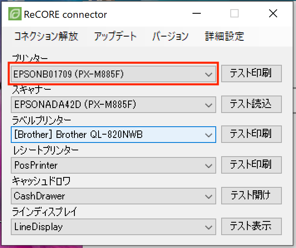This screenshot has height=248, width=296.
Task: Click テスト印刷 button for レシートプリンター
Action: click(251, 165)
